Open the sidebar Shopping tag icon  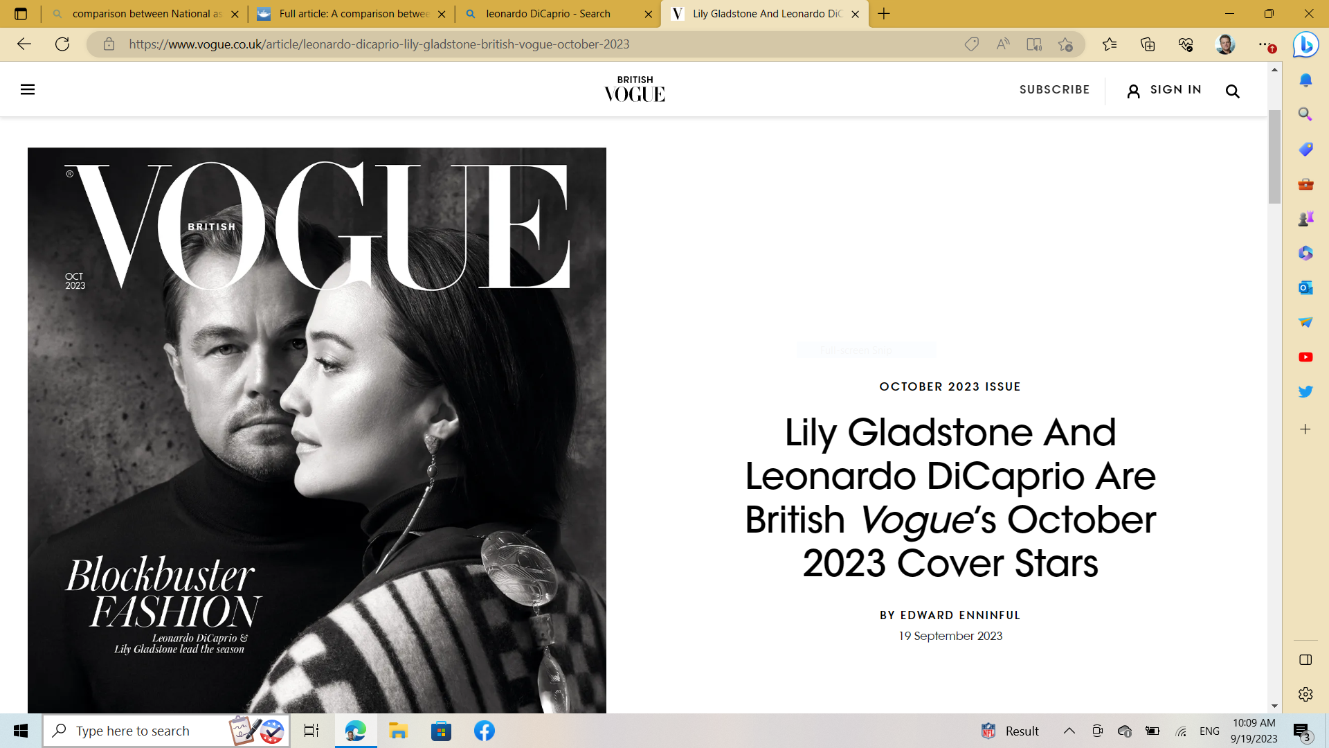coord(1305,149)
